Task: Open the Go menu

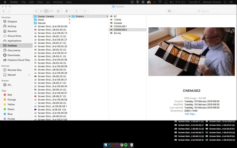Action: click(x=48, y=2)
